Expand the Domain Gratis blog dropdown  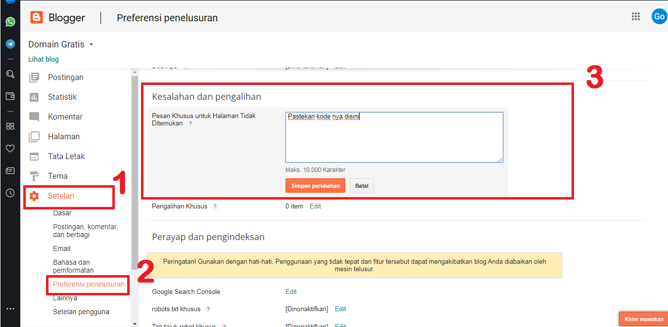coord(91,44)
